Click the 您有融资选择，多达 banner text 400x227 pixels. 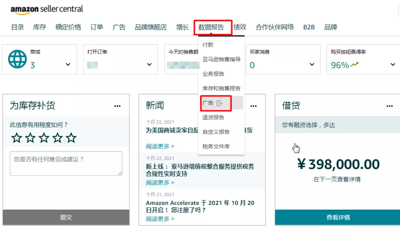click(309, 125)
